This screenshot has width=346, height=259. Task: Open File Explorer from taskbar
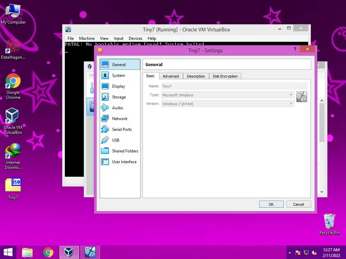coord(27,252)
